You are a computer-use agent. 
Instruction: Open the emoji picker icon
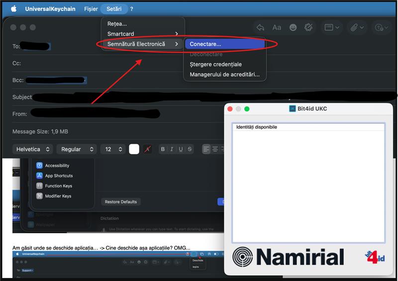[293, 27]
